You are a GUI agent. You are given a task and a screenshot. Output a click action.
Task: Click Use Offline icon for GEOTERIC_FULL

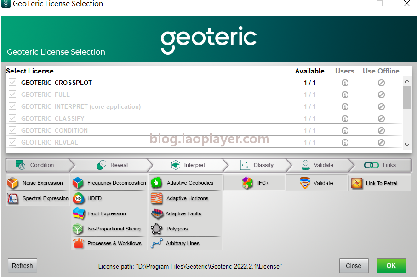[381, 95]
